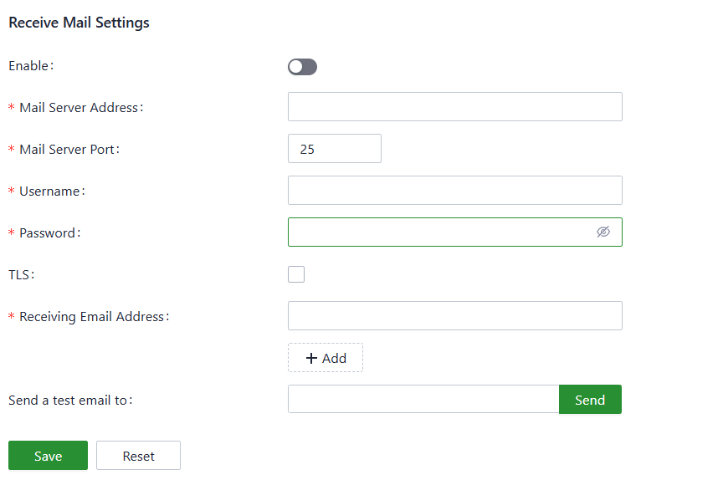Focus the Receiving Email Address field
The width and height of the screenshot is (723, 485).
[x=454, y=316]
